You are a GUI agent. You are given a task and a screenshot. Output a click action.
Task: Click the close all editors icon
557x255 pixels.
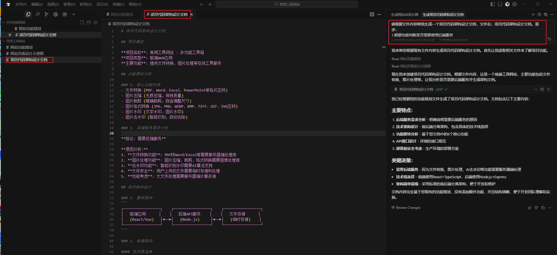click(x=96, y=22)
